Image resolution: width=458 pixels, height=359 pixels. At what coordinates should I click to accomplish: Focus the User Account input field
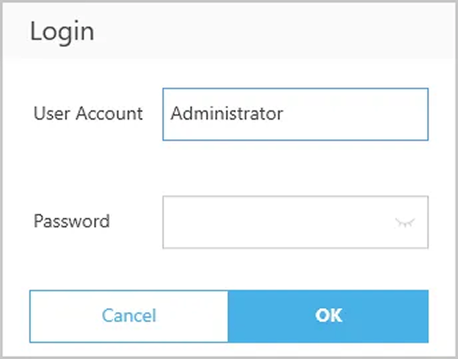coord(295,114)
